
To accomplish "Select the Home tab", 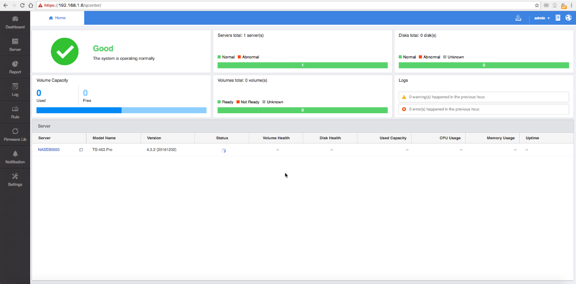I will [57, 18].
